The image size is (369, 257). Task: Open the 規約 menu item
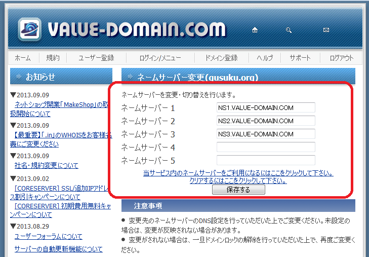click(53, 58)
